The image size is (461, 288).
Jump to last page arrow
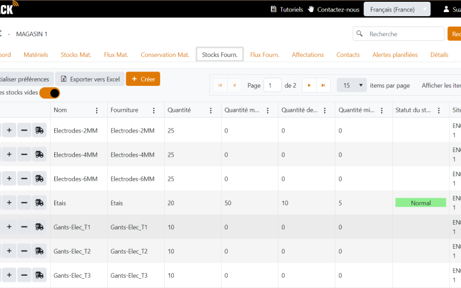323,85
